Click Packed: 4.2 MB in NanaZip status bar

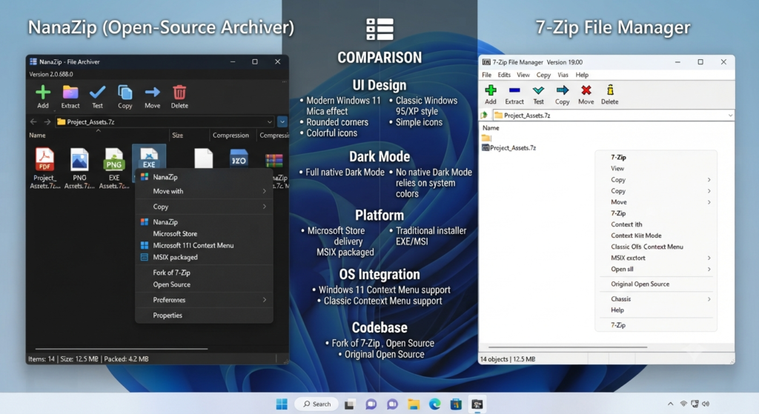tap(126, 359)
